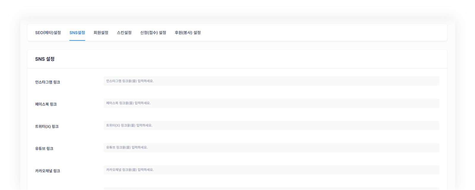The height and width of the screenshot is (190, 475).
Task: Click the 카카오채널 링크 input field
Action: (x=271, y=170)
